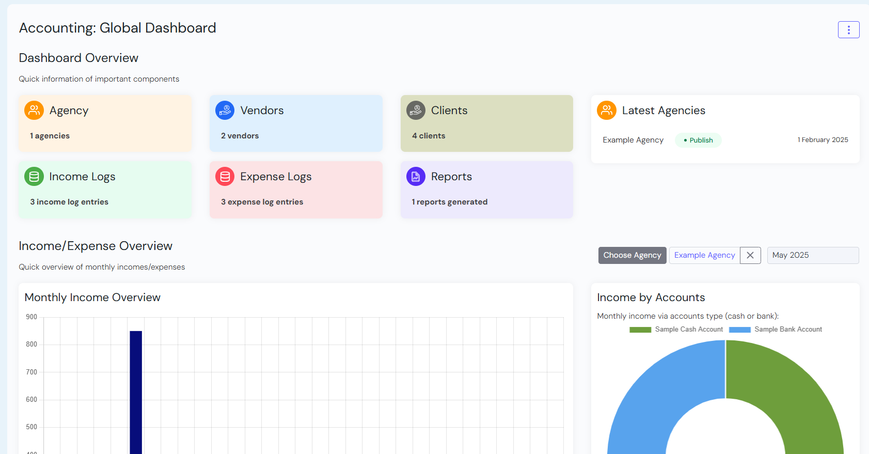Click the Expense Logs red icon
869x454 pixels.
click(x=225, y=177)
